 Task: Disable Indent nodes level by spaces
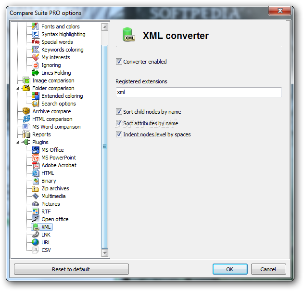(x=119, y=134)
